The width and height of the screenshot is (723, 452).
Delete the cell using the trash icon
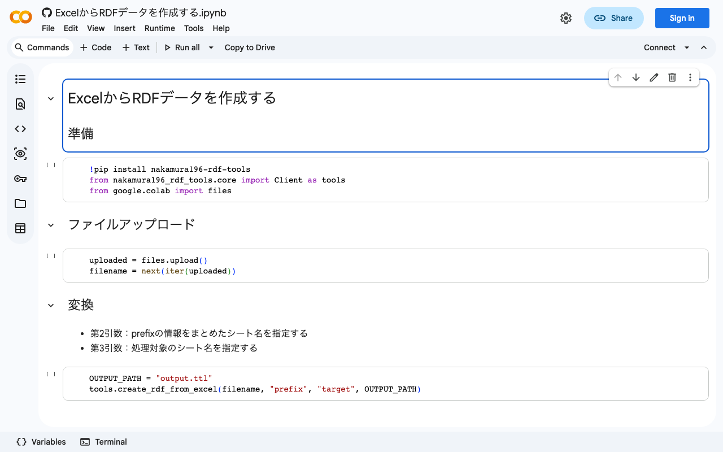(672, 77)
